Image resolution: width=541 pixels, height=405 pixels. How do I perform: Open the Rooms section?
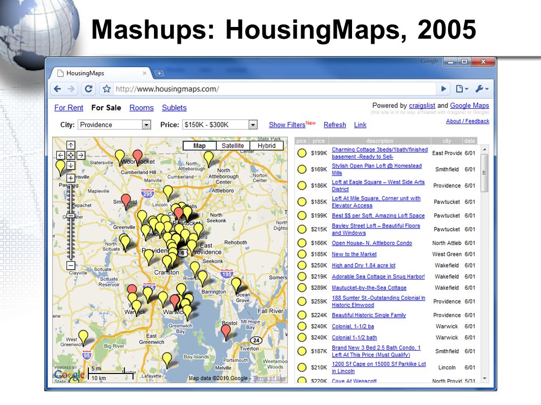(x=141, y=107)
